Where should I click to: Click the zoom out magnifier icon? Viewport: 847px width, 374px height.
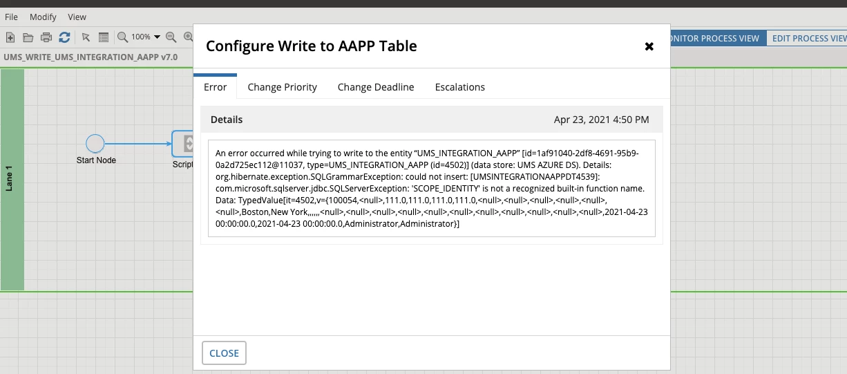point(171,37)
